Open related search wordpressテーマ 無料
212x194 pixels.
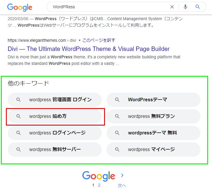[x=153, y=133]
